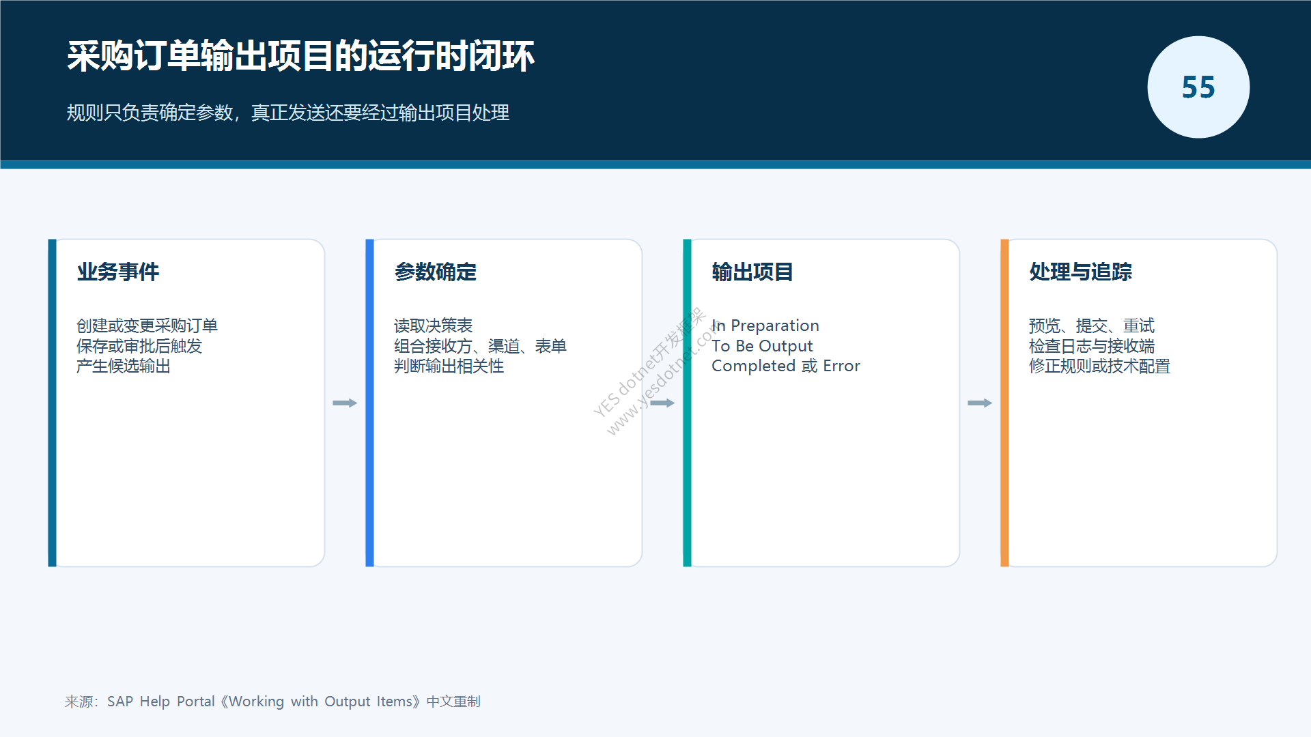The image size is (1311, 737).
Task: Click the line 组合接收方、渠道、表单
Action: [x=480, y=346]
